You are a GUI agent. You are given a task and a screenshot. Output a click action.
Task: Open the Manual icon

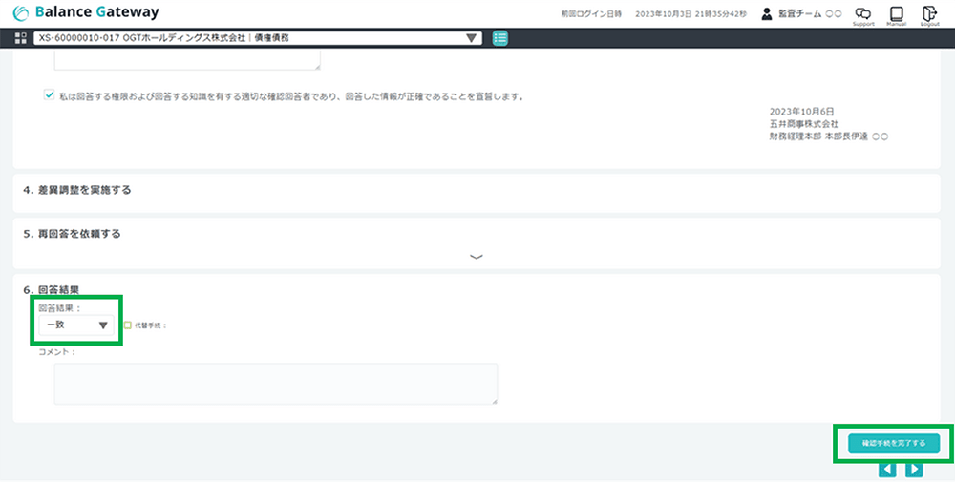tap(896, 14)
